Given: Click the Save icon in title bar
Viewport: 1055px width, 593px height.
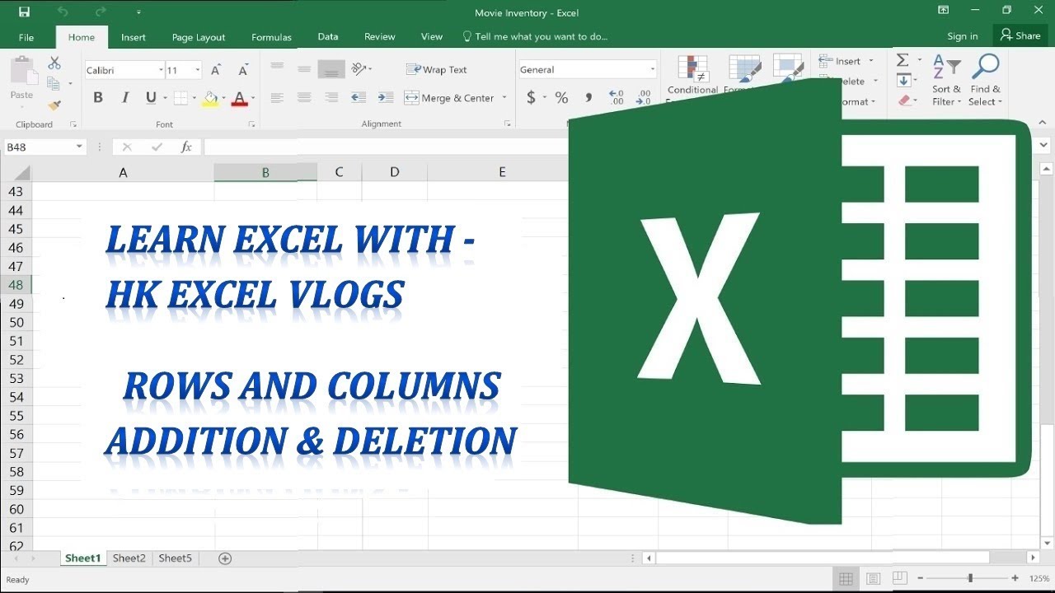Looking at the screenshot, I should point(24,12).
